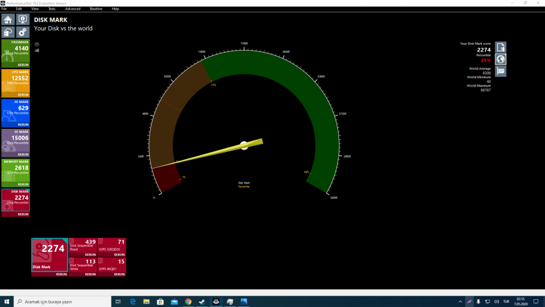Open the Settings gears icon
The image size is (545, 307).
pyautogui.click(x=22, y=32)
